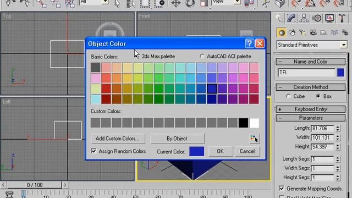Select the Systems gears icon
This screenshot has height=198, width=352.
pos(345,33)
